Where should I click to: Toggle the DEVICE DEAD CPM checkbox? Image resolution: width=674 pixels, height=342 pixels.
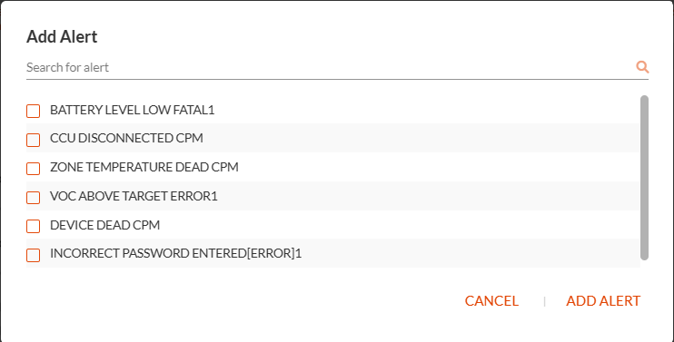tap(33, 226)
